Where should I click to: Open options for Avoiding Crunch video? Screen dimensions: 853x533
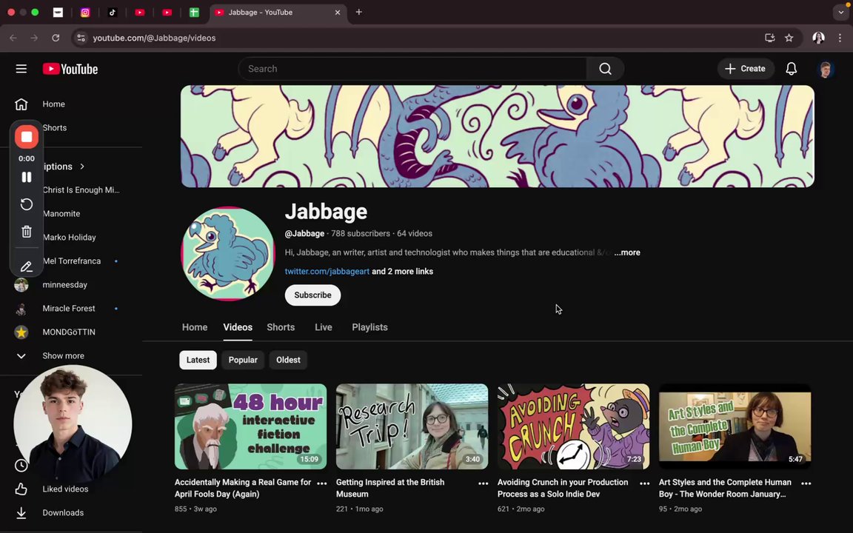click(x=645, y=483)
